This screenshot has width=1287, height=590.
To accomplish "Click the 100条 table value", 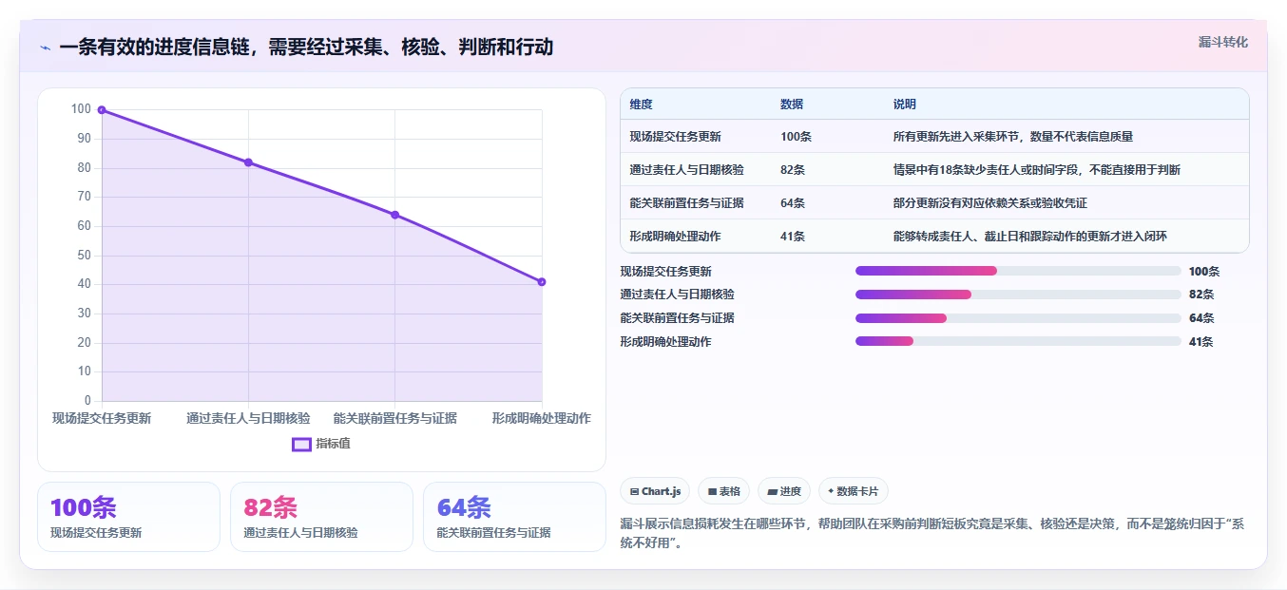I will (x=796, y=137).
